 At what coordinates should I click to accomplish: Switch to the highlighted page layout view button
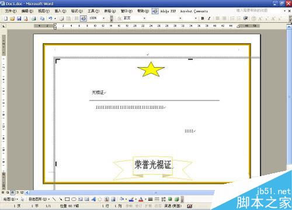click(12, 192)
